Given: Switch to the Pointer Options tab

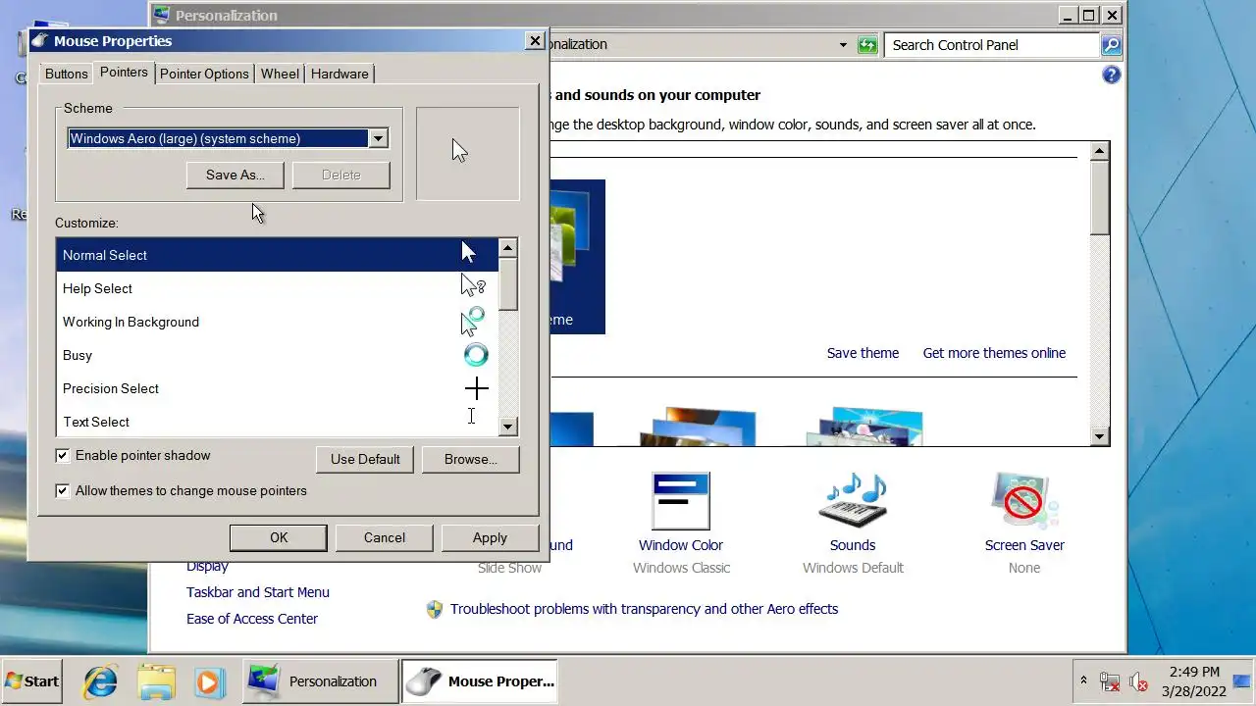Looking at the screenshot, I should 204,74.
